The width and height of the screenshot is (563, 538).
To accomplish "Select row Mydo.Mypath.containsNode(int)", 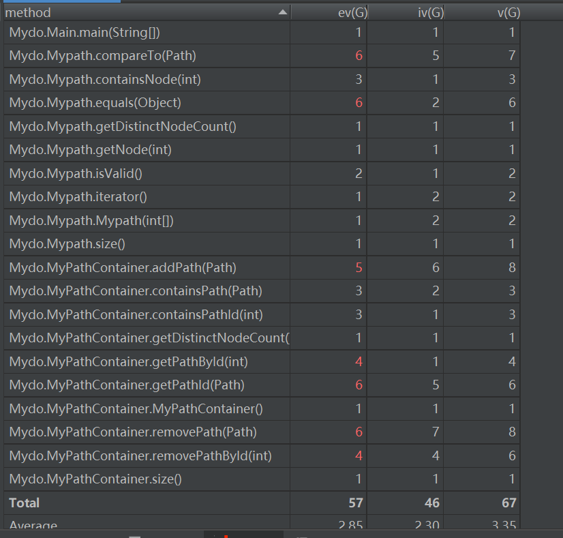I will 262,79.
